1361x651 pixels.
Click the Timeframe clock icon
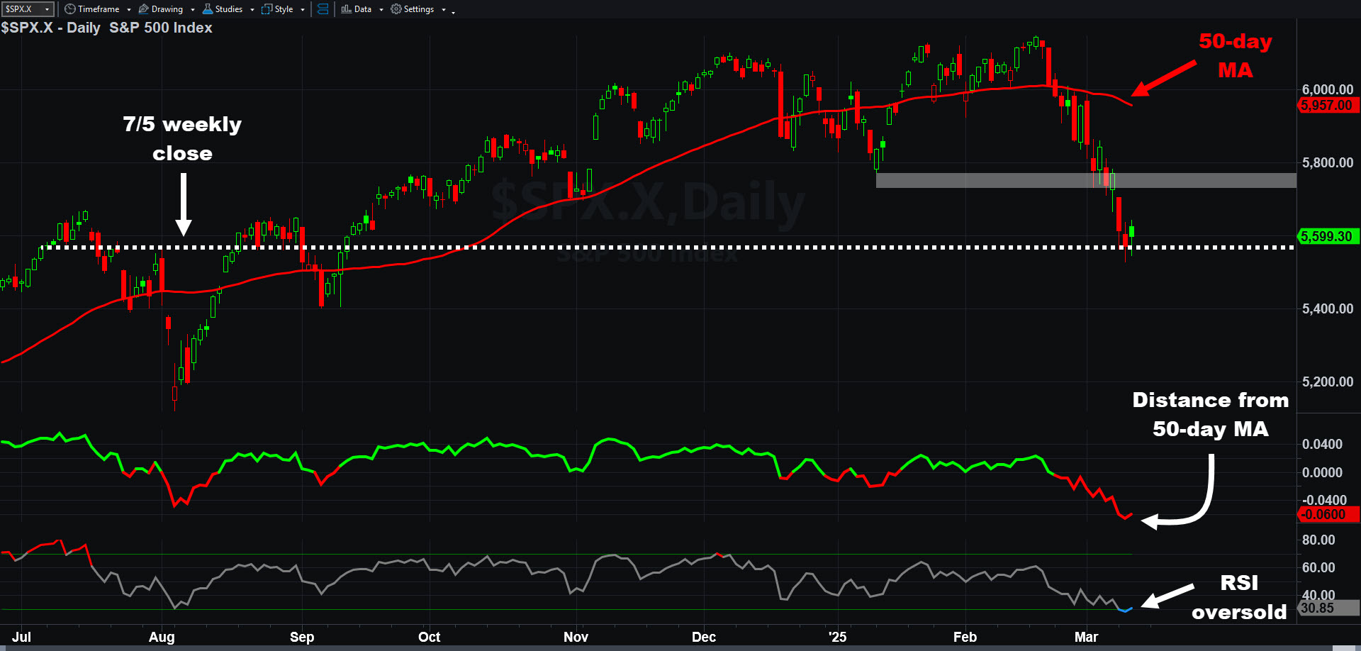[x=69, y=9]
